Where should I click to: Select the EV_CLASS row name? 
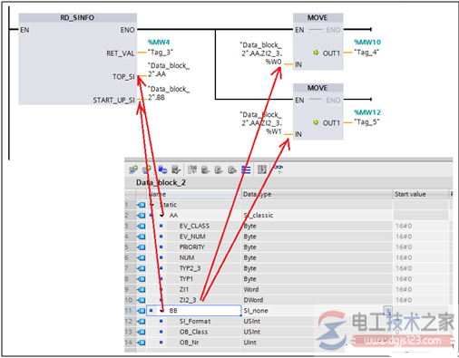tap(194, 226)
